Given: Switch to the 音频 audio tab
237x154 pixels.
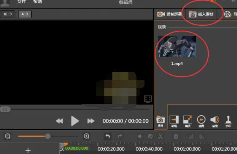Looking at the screenshot, I should 215,121.
